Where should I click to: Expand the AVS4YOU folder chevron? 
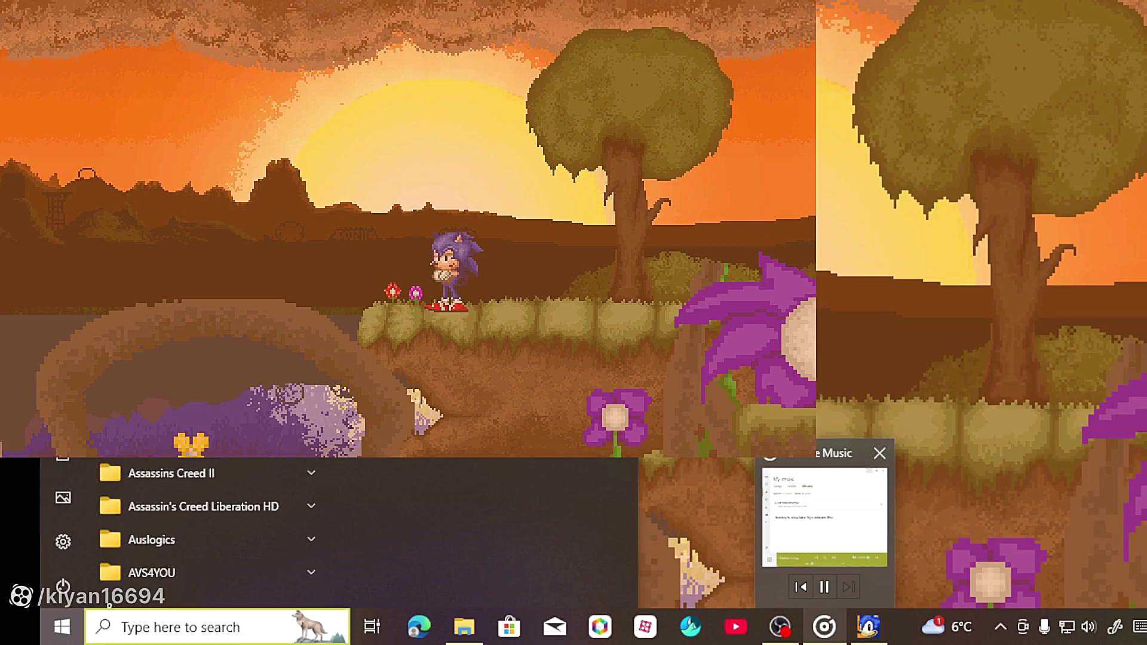pyautogui.click(x=311, y=572)
